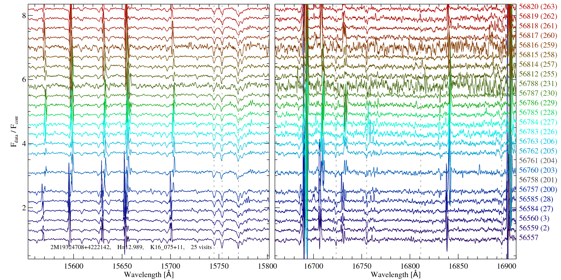The width and height of the screenshot is (561, 280).
Task: Click the right panel's Wavelength axis title
Action: coord(395,275)
